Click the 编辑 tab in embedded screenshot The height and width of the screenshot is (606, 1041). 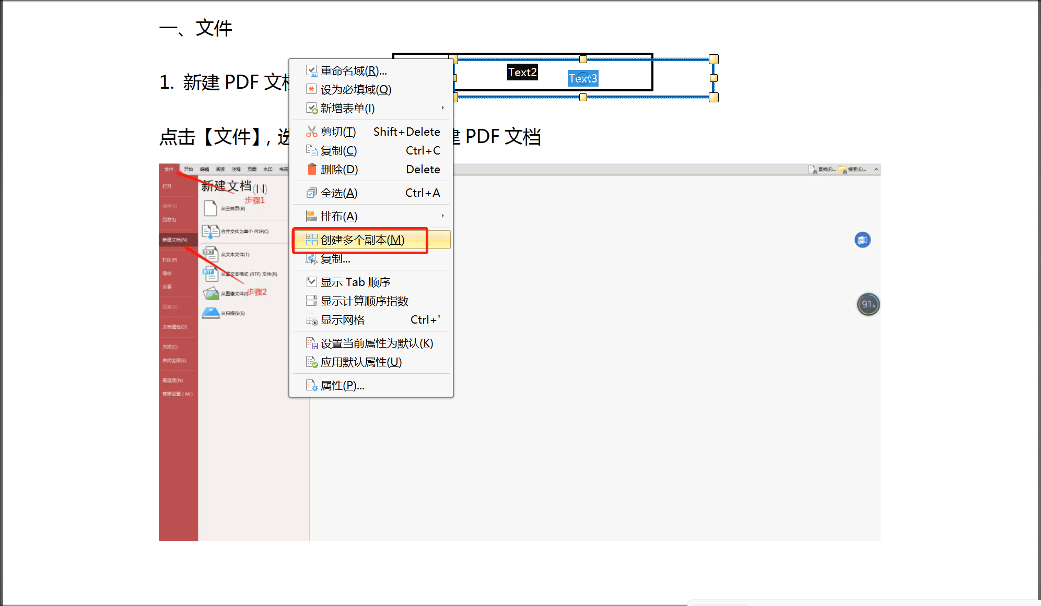[x=204, y=169]
